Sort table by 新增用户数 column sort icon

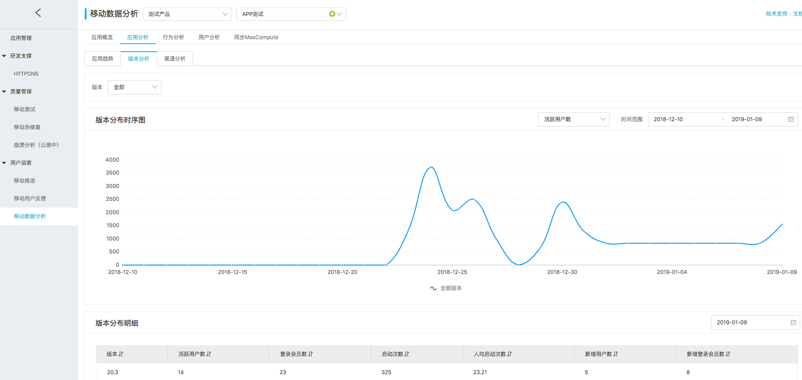click(x=616, y=354)
